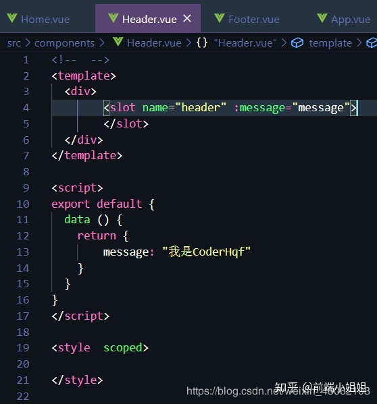Place cursor on the slot name="header" line

(x=214, y=108)
